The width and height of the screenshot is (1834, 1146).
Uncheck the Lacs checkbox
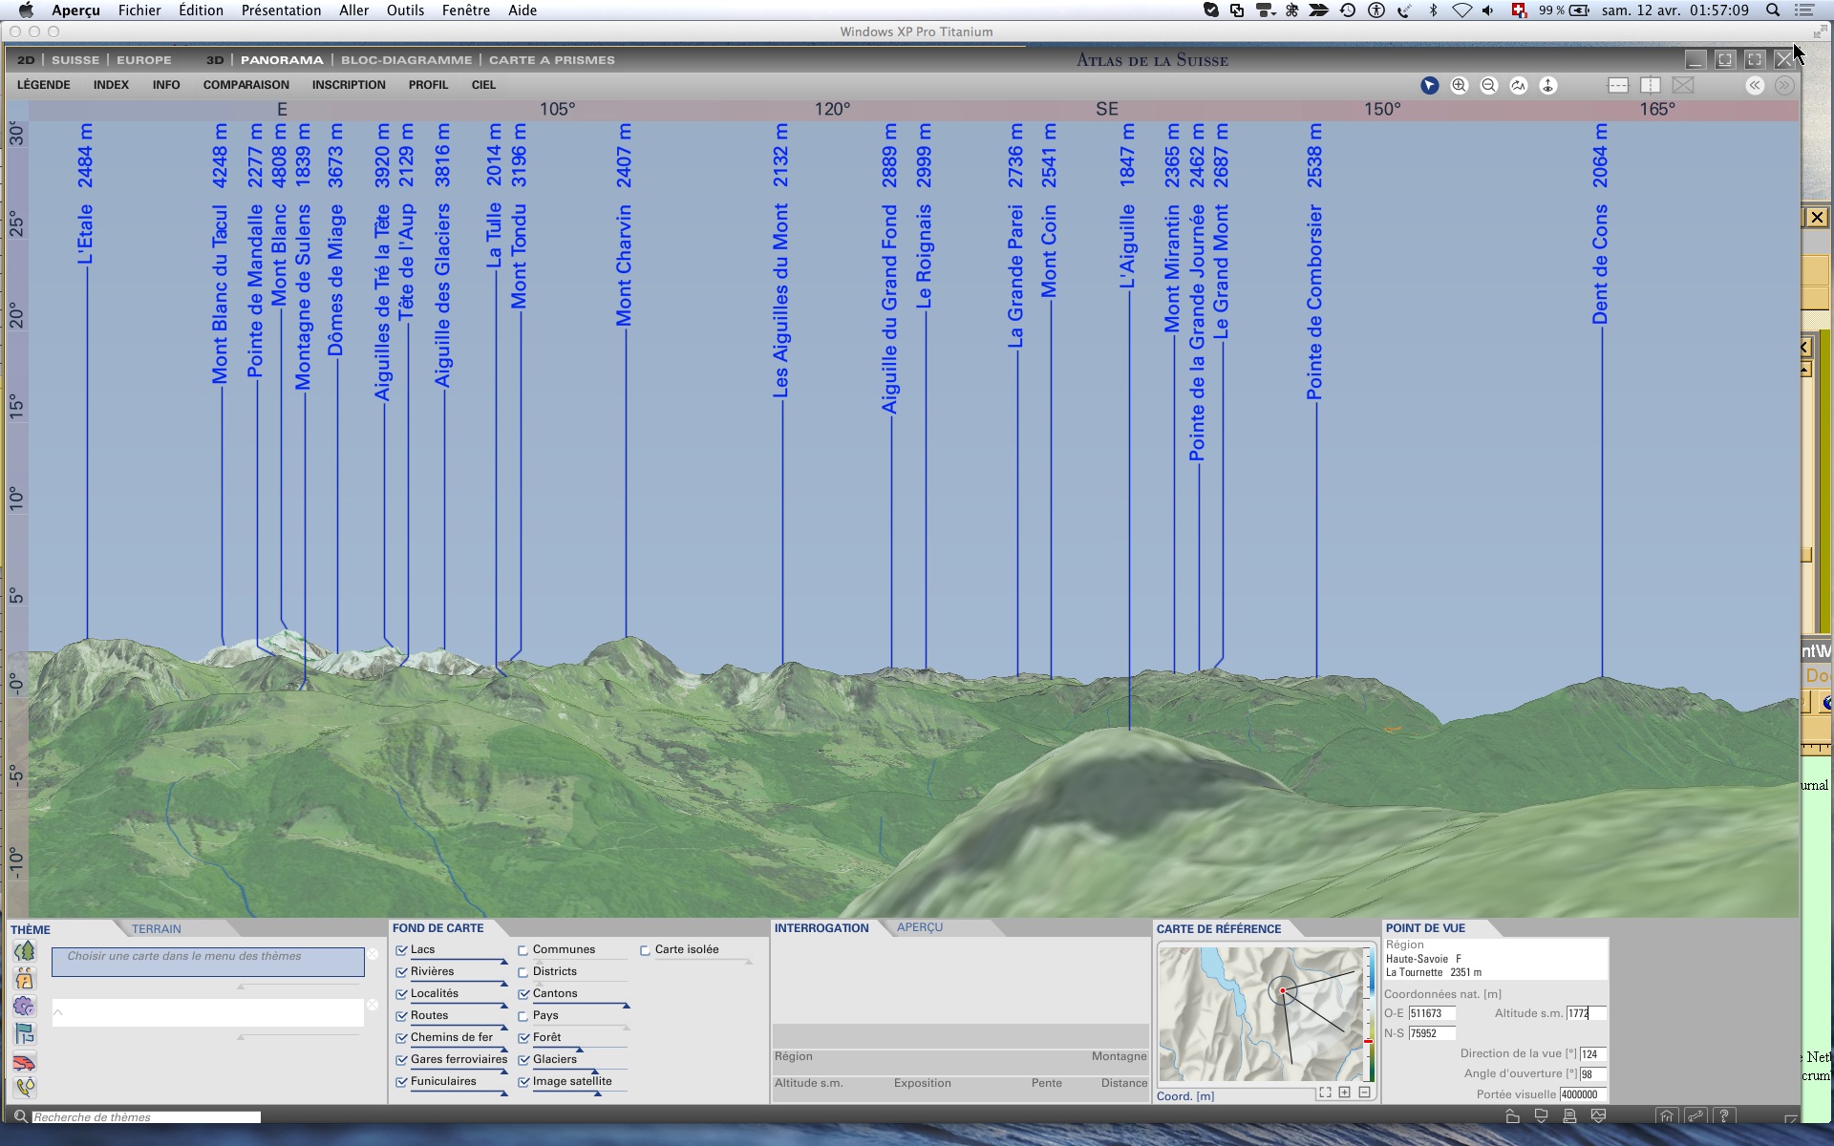(402, 950)
